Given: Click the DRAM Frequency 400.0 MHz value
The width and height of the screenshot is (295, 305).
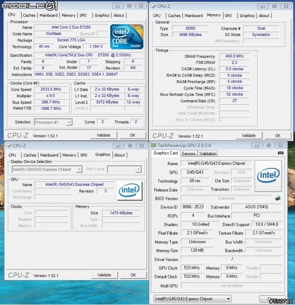Looking at the screenshot, I should [x=234, y=56].
